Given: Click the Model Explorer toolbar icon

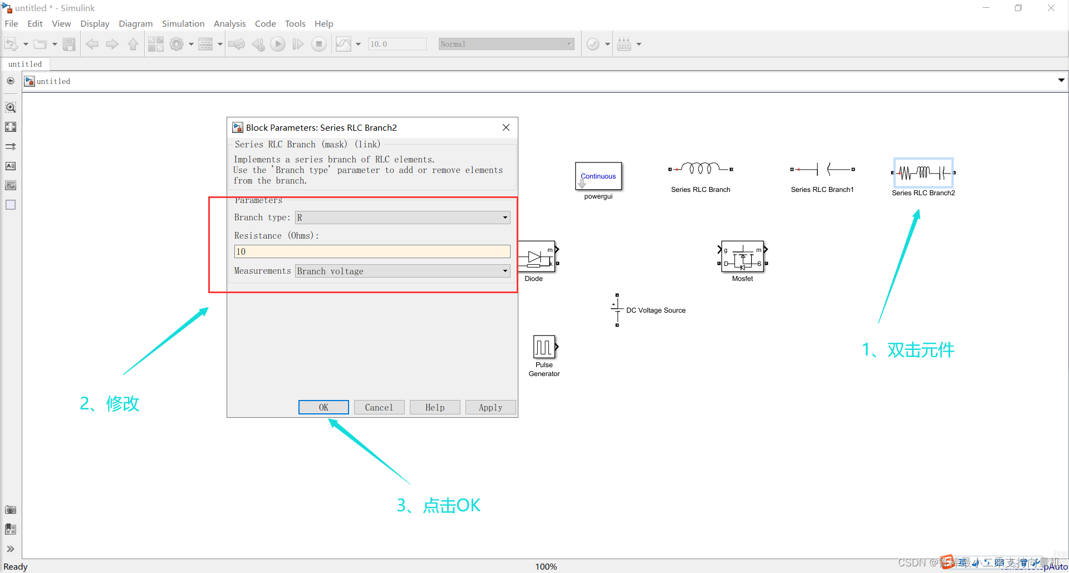Looking at the screenshot, I should (205, 44).
